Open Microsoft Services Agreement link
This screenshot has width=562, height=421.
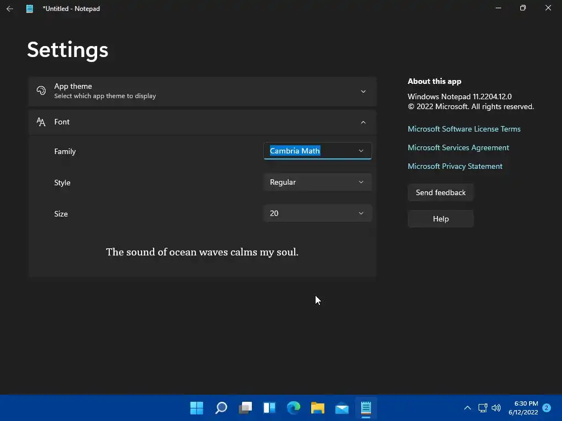point(458,147)
